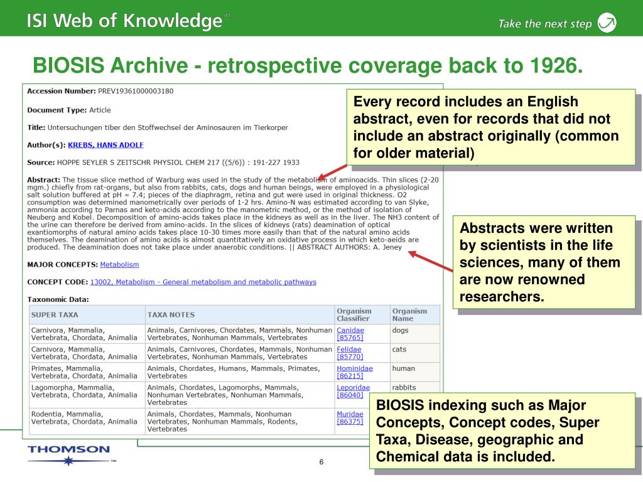
Task: Click slide page number 6
Action: coord(321,462)
